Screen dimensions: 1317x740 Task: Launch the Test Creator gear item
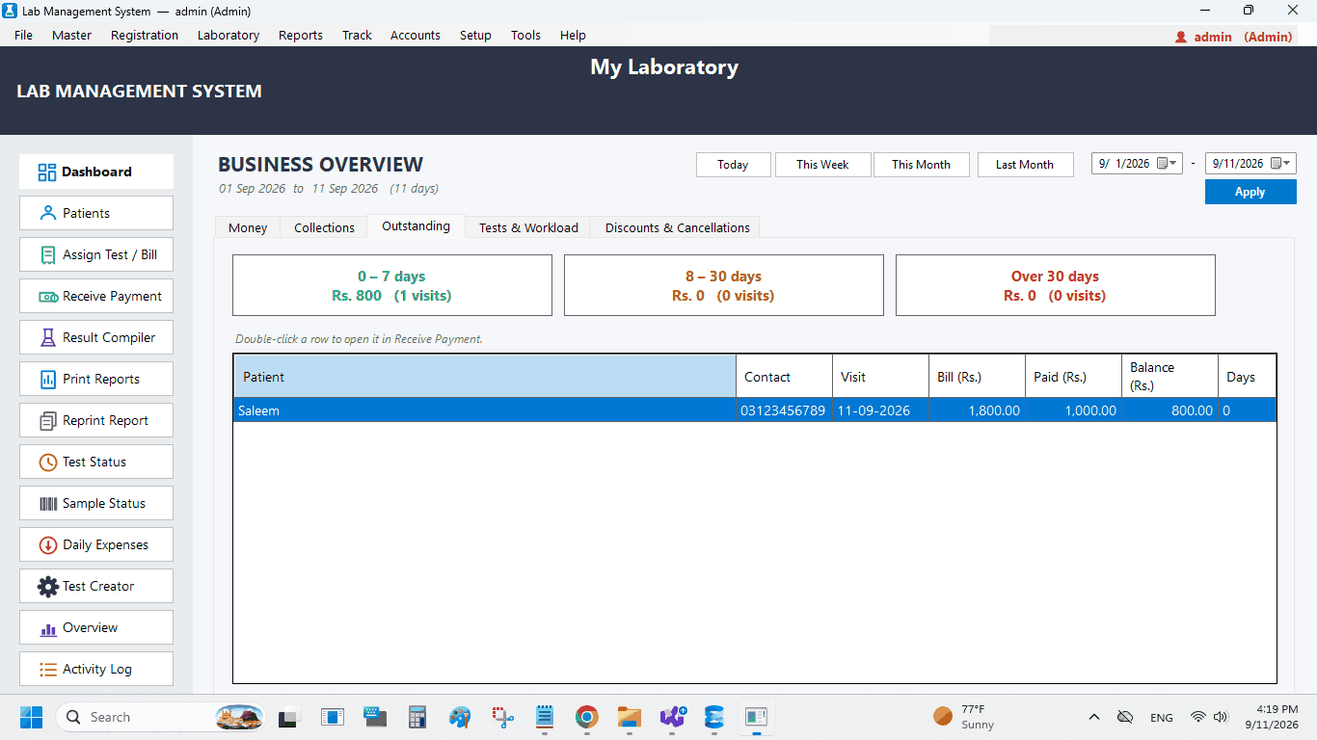[96, 586]
